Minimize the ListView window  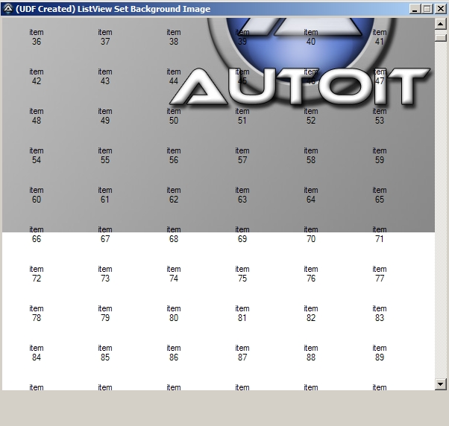point(415,9)
